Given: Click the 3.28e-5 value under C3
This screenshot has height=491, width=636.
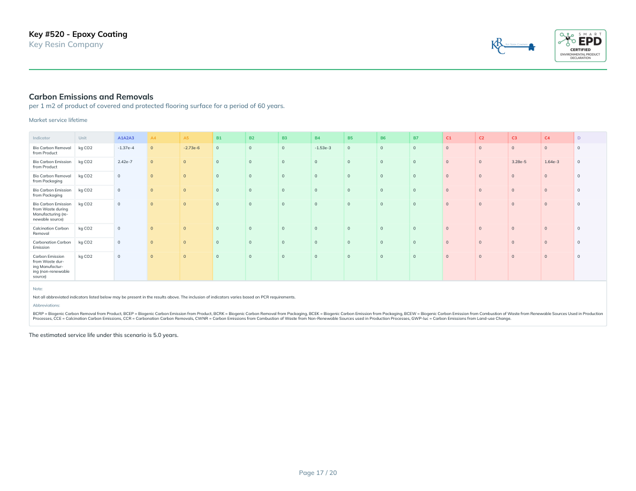Looking at the screenshot, I should tap(519, 162).
